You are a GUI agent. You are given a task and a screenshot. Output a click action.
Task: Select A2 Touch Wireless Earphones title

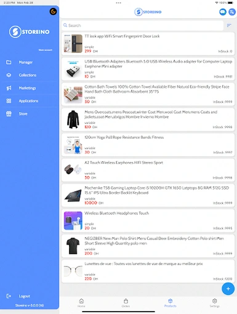point(124,163)
